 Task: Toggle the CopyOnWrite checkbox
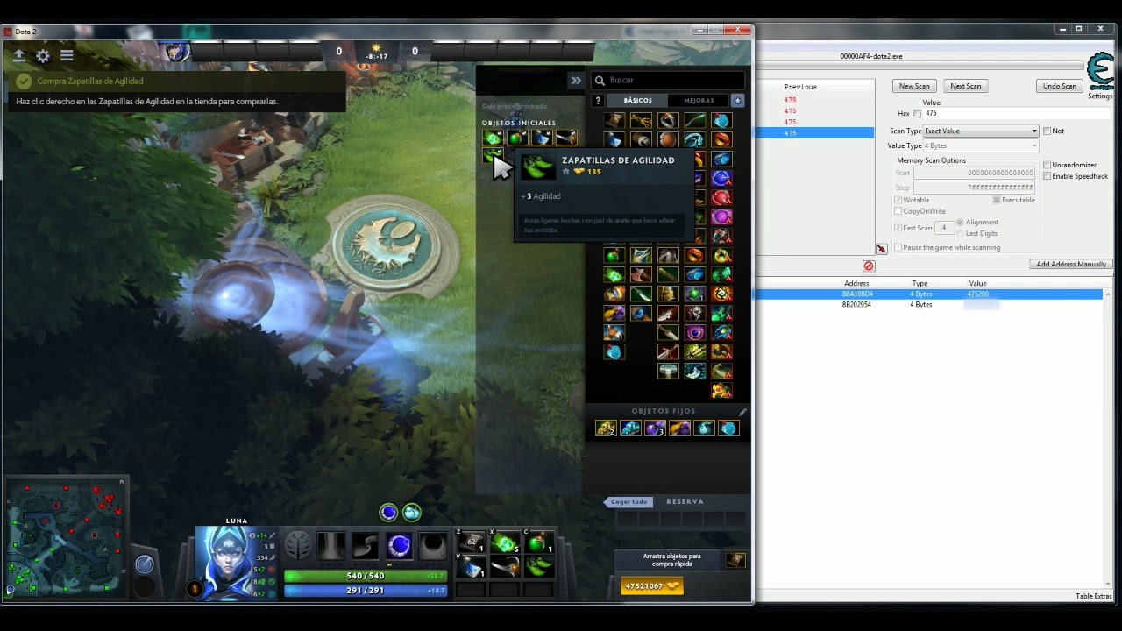click(898, 211)
